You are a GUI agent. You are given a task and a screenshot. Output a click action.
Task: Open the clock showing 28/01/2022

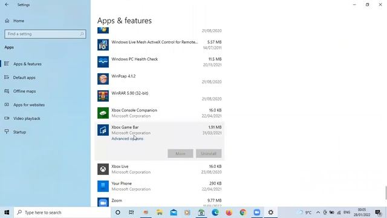(x=362, y=213)
